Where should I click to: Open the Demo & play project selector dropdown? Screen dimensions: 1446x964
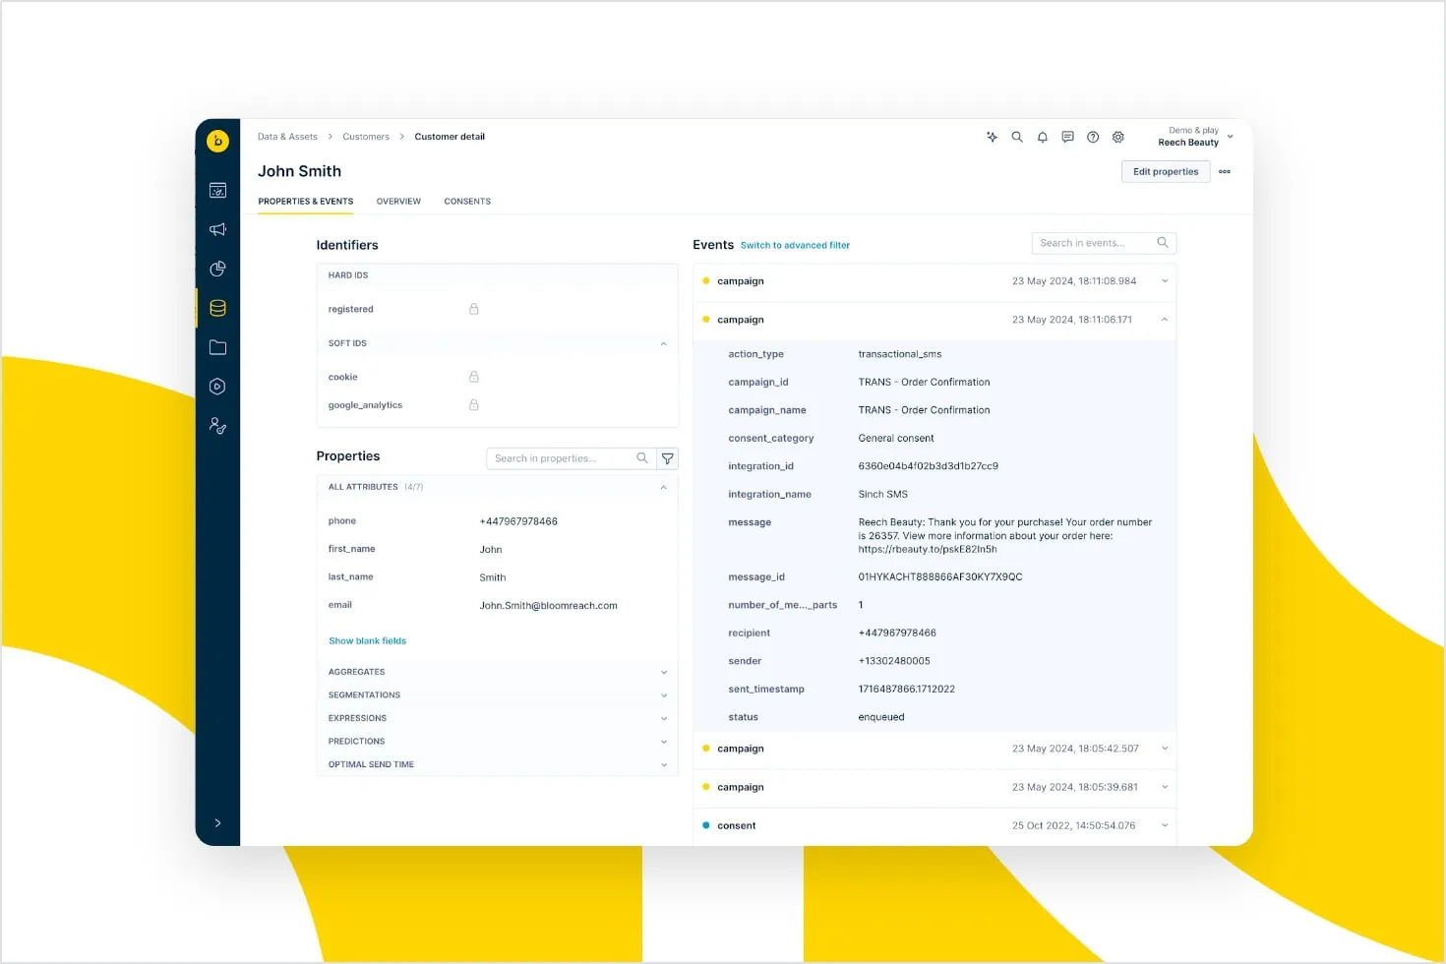click(x=1195, y=137)
